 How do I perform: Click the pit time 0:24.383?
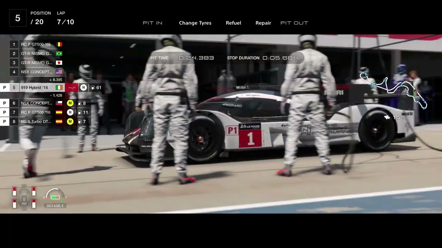pyautogui.click(x=196, y=58)
